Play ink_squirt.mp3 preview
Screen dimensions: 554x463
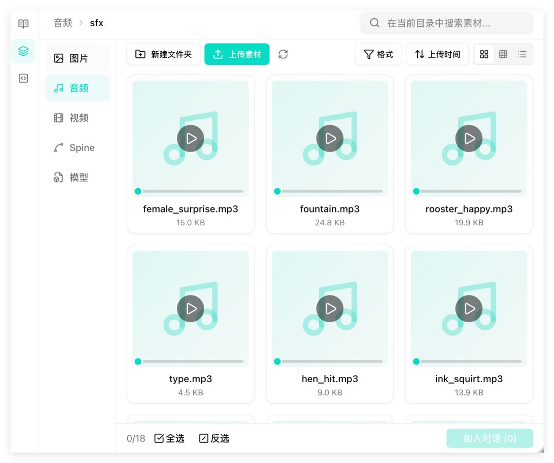(x=469, y=308)
